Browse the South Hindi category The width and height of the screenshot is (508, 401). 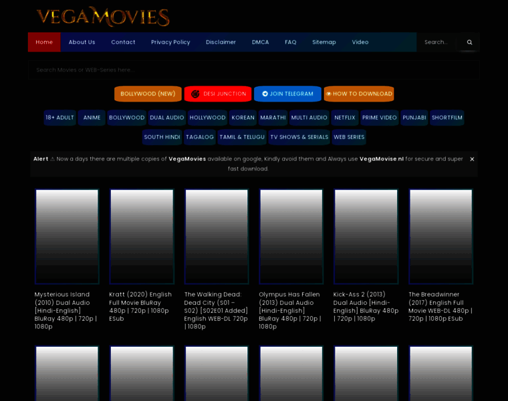pyautogui.click(x=162, y=137)
